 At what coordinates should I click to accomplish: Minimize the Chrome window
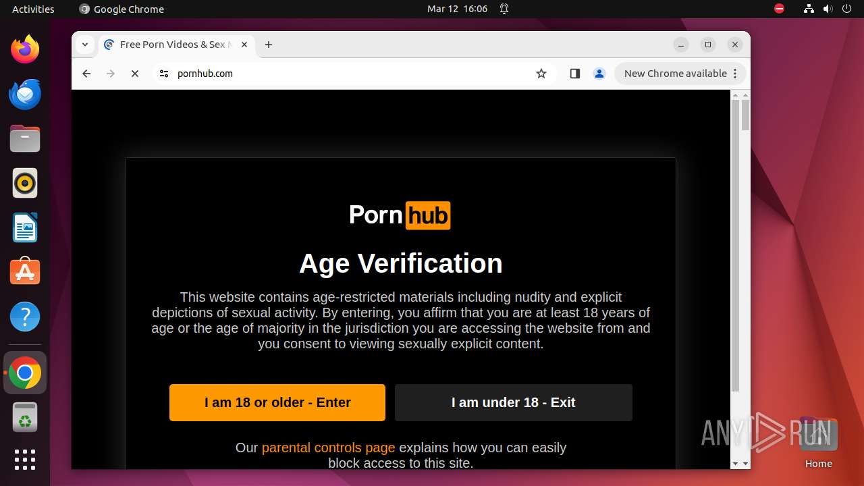681,45
